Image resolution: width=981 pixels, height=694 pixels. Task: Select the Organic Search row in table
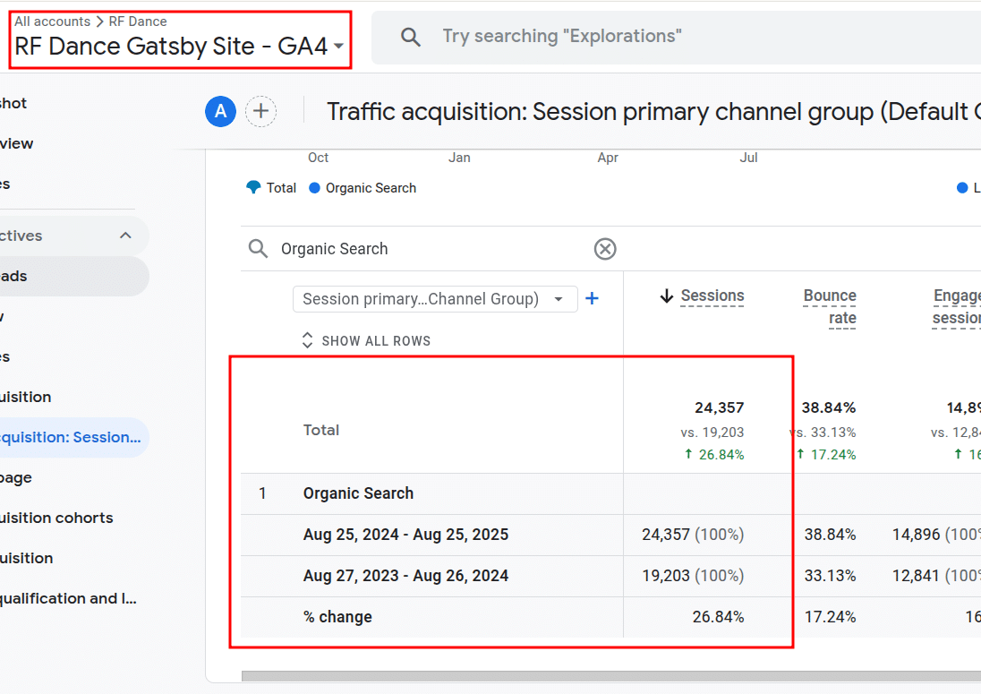coord(359,493)
